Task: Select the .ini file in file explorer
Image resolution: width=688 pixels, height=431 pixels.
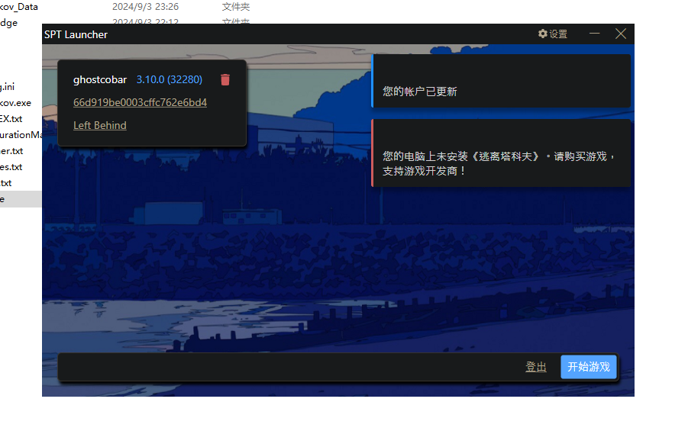Action: pos(8,87)
